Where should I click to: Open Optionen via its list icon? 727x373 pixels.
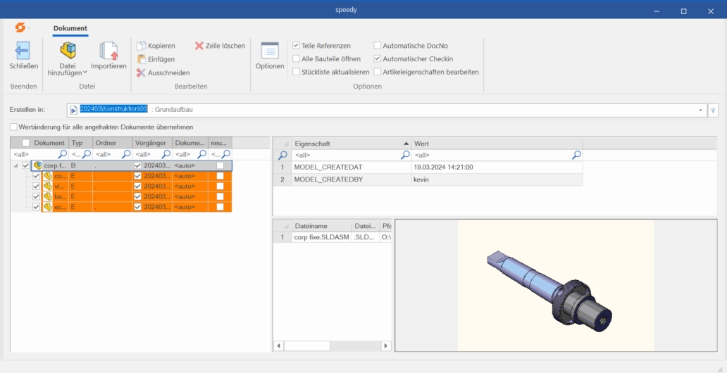270,51
